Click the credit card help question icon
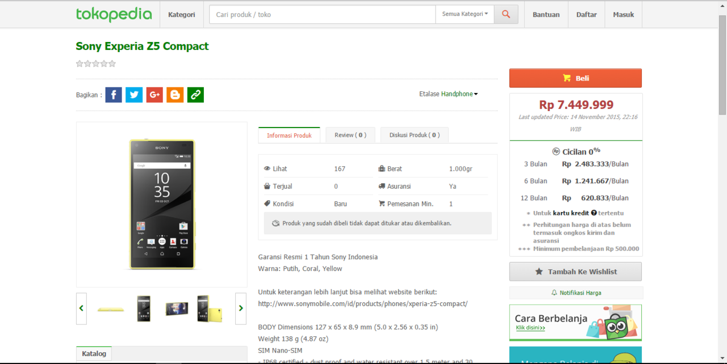The image size is (727, 364). (x=594, y=213)
